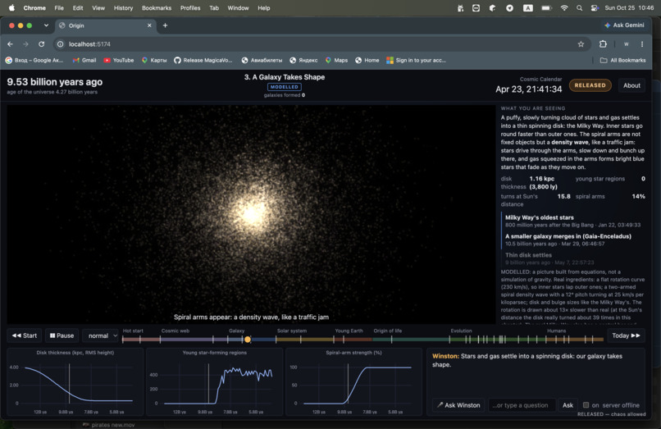Toggle the 'on' checkbox near server offline
661x429 pixels.
tap(586, 405)
